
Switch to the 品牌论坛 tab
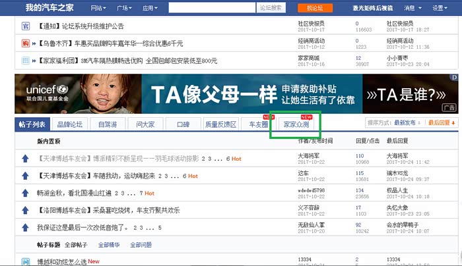coord(70,124)
